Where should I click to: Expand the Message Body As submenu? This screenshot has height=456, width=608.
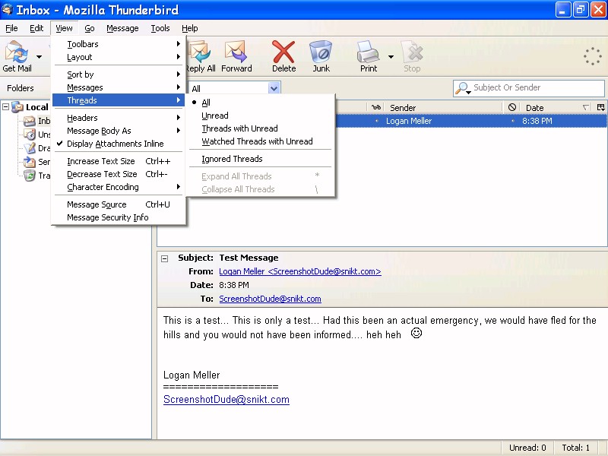point(119,131)
